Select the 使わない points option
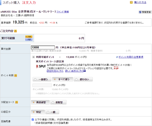Screen dimensions: 152x126 click(x=83, y=79)
